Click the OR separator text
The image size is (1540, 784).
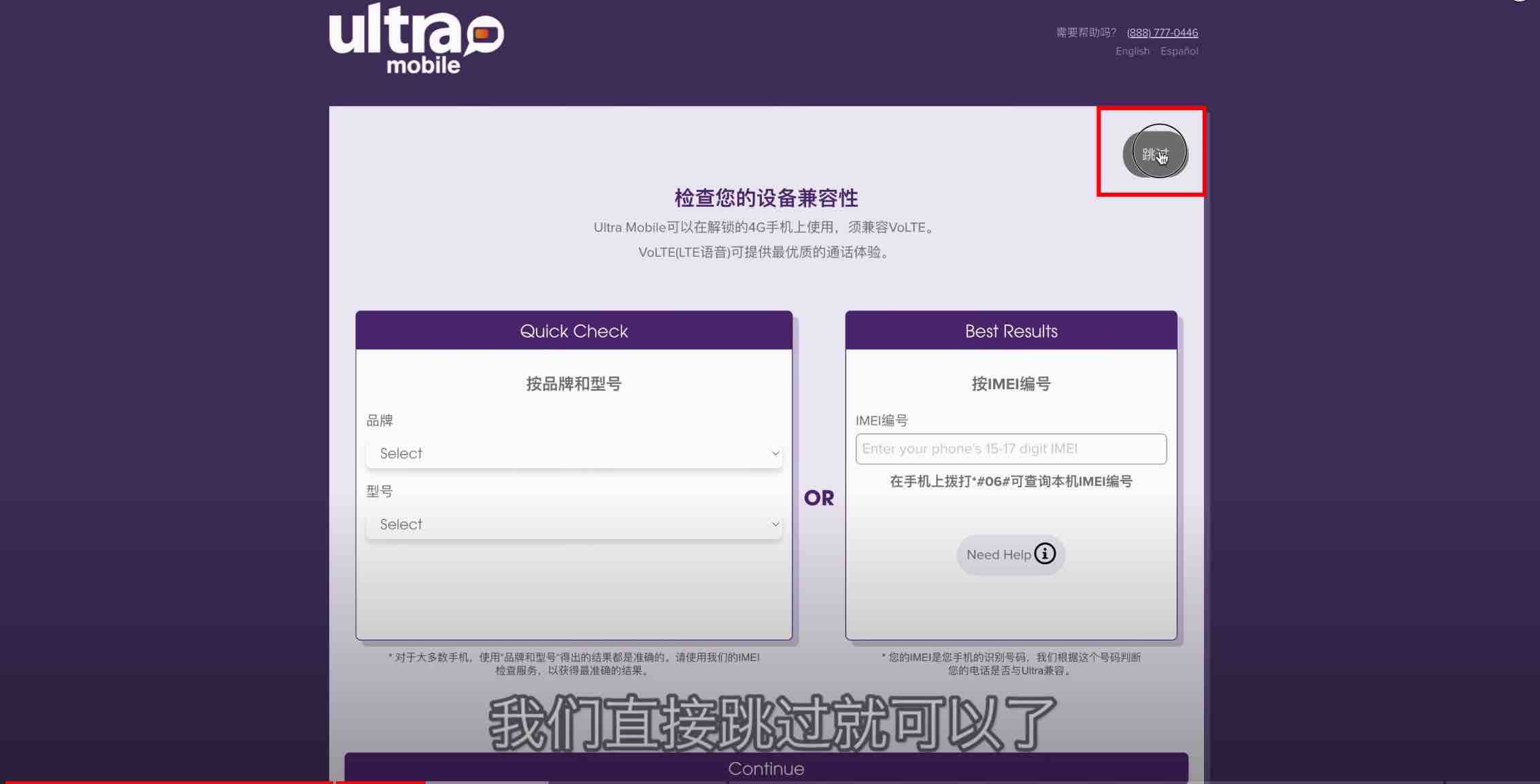[819, 498]
